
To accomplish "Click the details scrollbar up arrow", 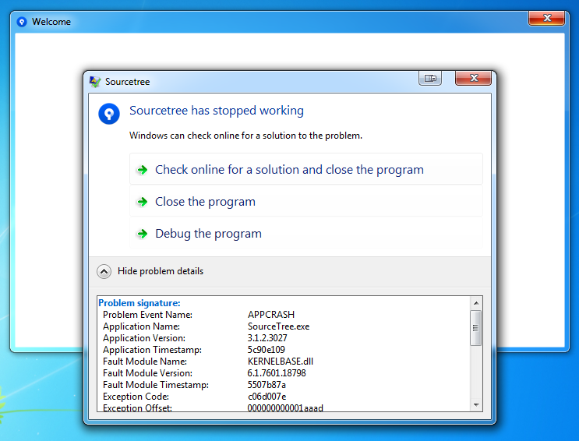I will tap(476, 303).
